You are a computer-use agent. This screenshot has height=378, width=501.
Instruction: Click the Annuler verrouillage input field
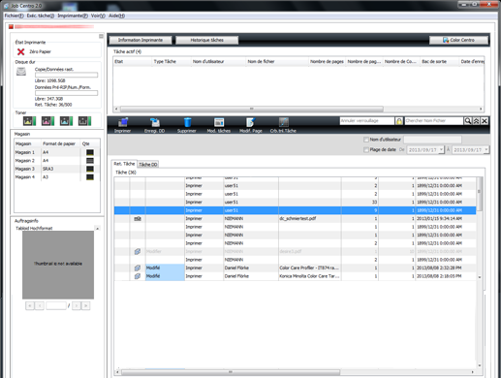coord(367,121)
